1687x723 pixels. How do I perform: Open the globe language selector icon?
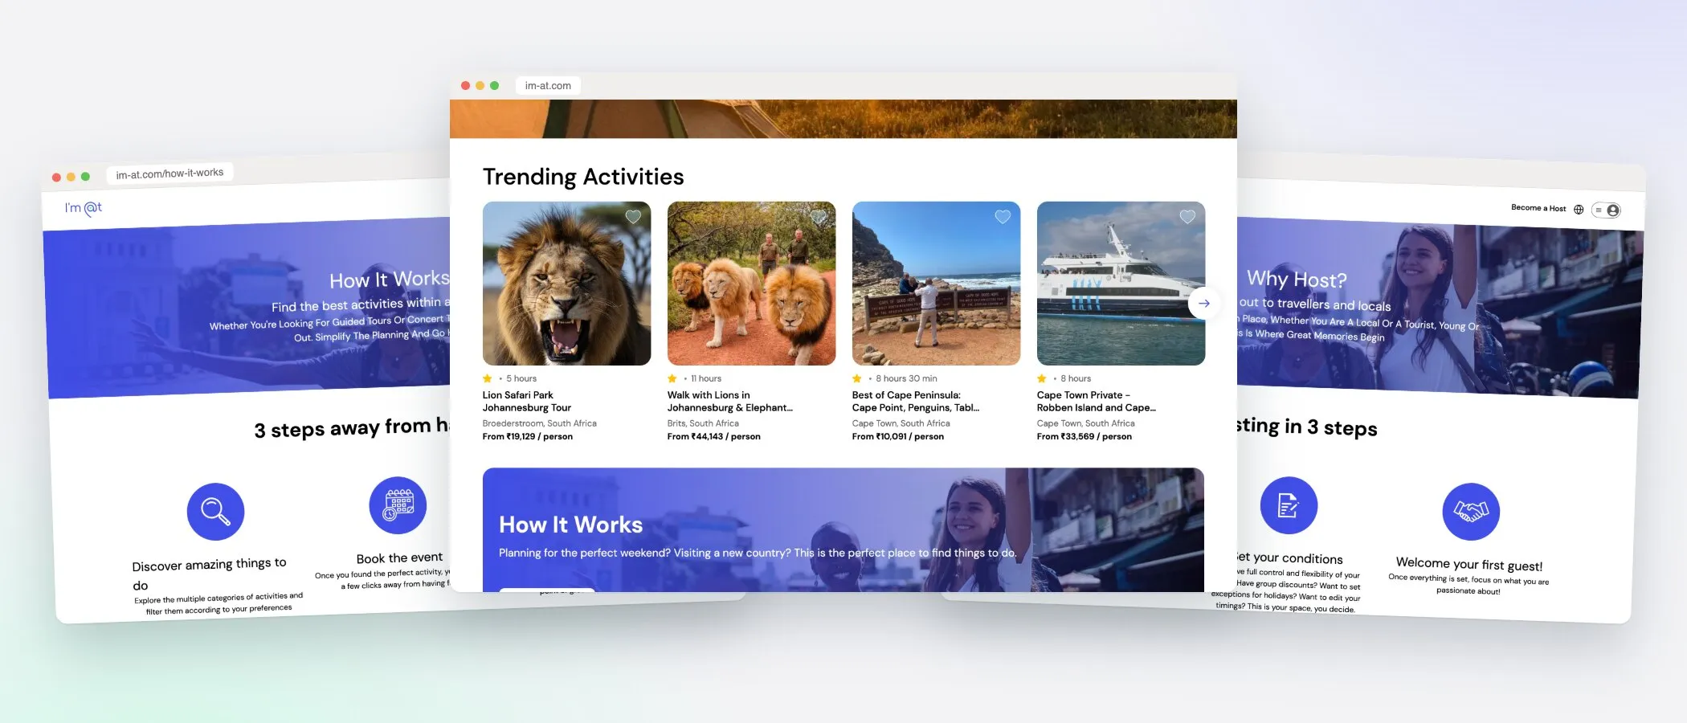click(x=1579, y=210)
